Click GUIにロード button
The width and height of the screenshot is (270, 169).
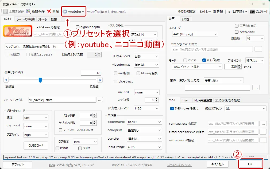click(36, 146)
